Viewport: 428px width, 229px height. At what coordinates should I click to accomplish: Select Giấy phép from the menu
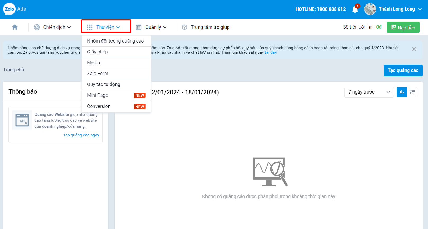point(116,52)
